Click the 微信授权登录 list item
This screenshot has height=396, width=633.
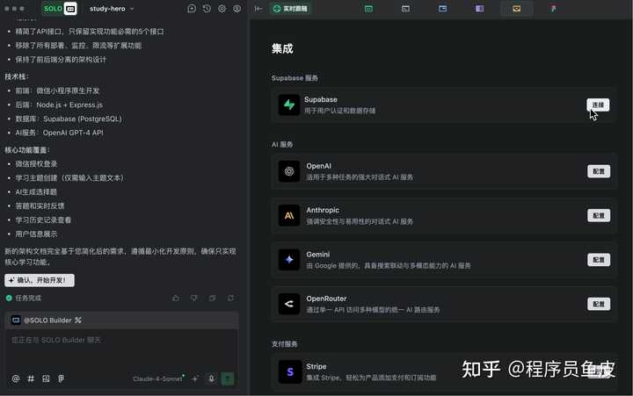pyautogui.click(x=36, y=163)
